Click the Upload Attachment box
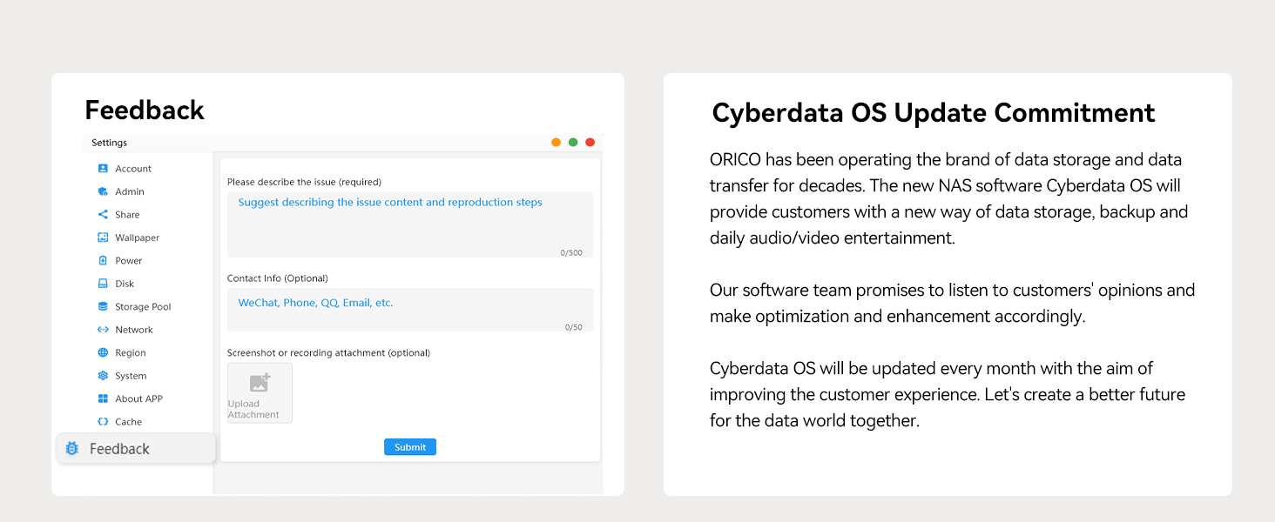The height and width of the screenshot is (522, 1275). pos(259,392)
